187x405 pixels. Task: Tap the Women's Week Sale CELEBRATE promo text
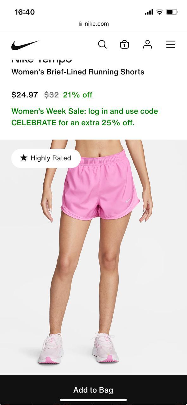coord(84,117)
